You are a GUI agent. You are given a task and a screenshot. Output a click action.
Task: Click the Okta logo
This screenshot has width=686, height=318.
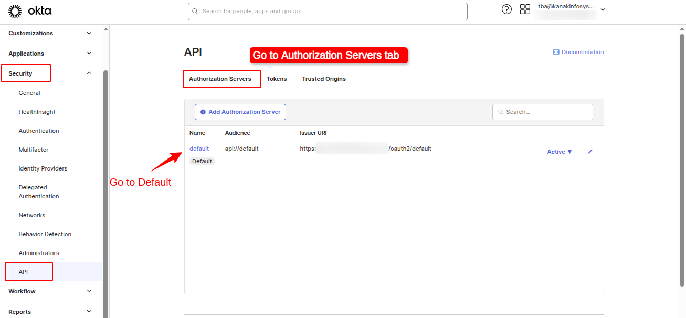(30, 11)
